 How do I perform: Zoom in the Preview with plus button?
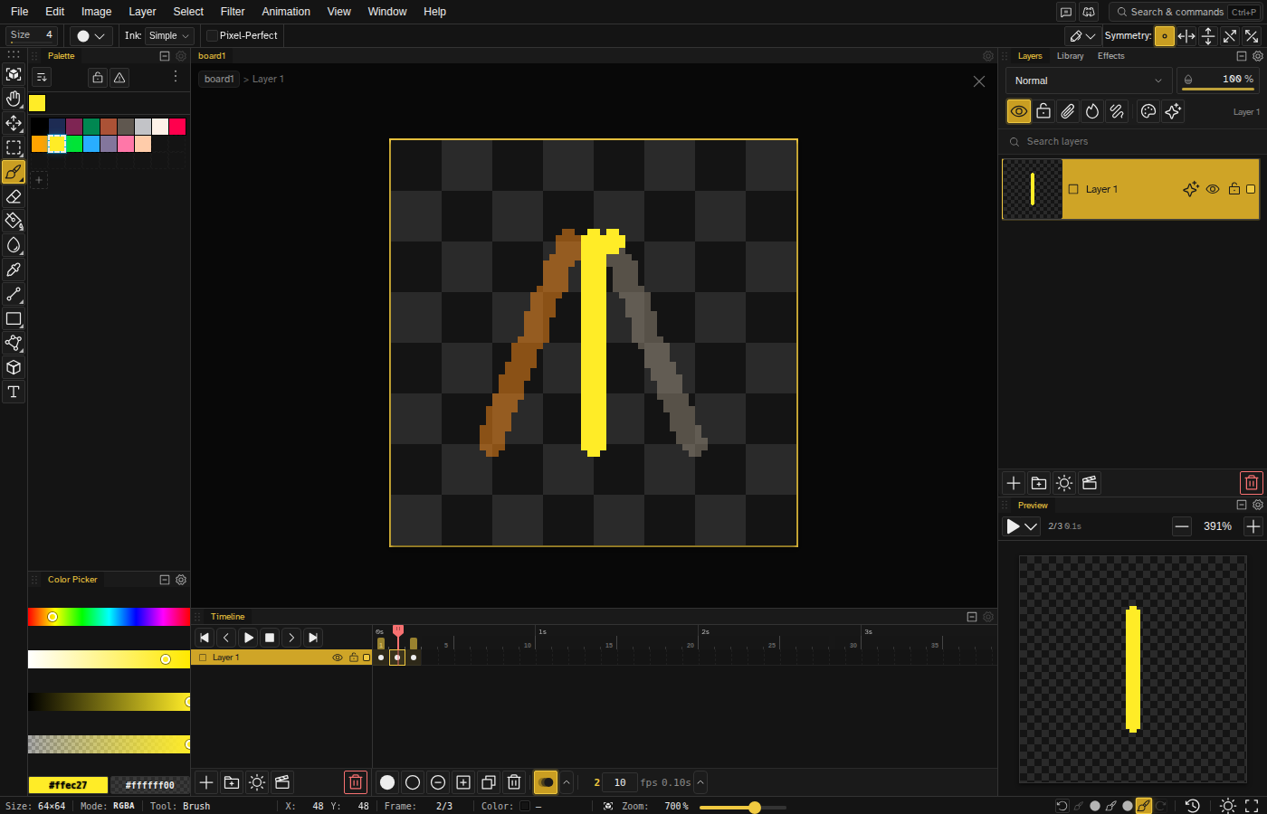click(x=1253, y=526)
